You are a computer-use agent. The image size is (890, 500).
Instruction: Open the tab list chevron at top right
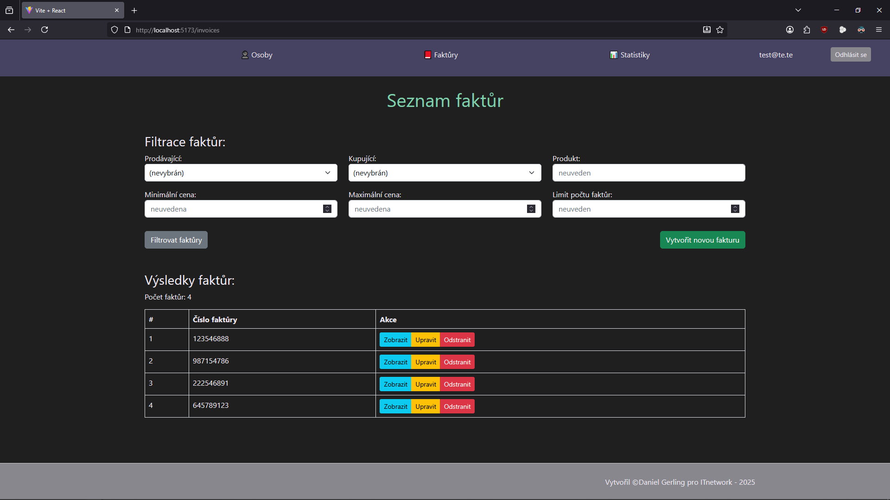click(x=799, y=10)
